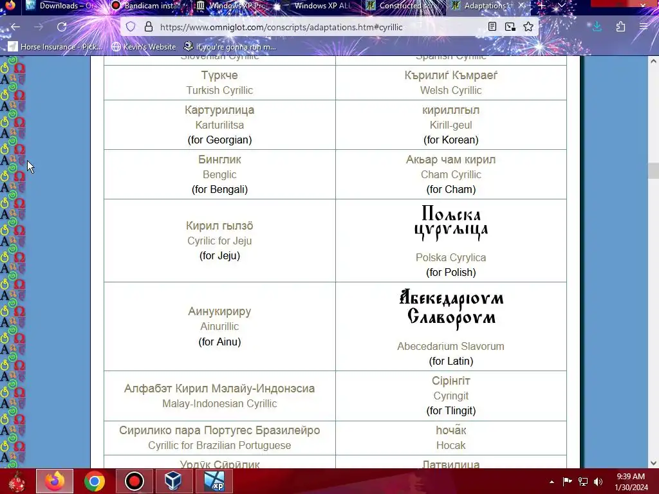The height and width of the screenshot is (494, 659).
Task: Click Abecedarium Slavorum script image
Action: coord(451,309)
